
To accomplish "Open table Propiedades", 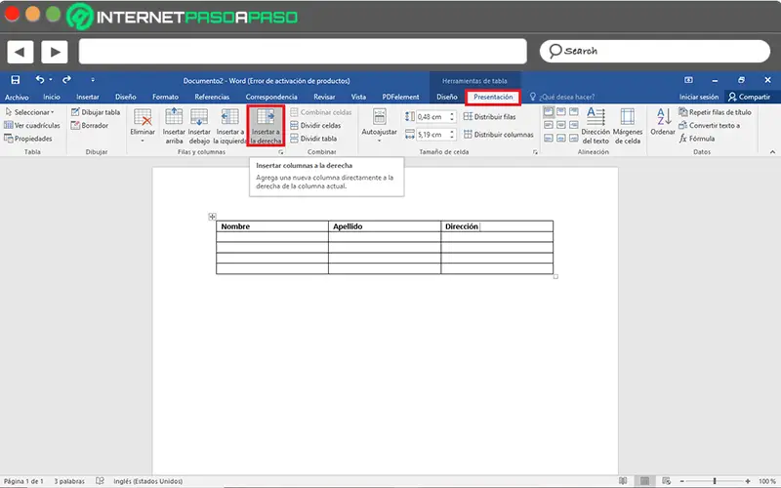I will pyautogui.click(x=28, y=139).
